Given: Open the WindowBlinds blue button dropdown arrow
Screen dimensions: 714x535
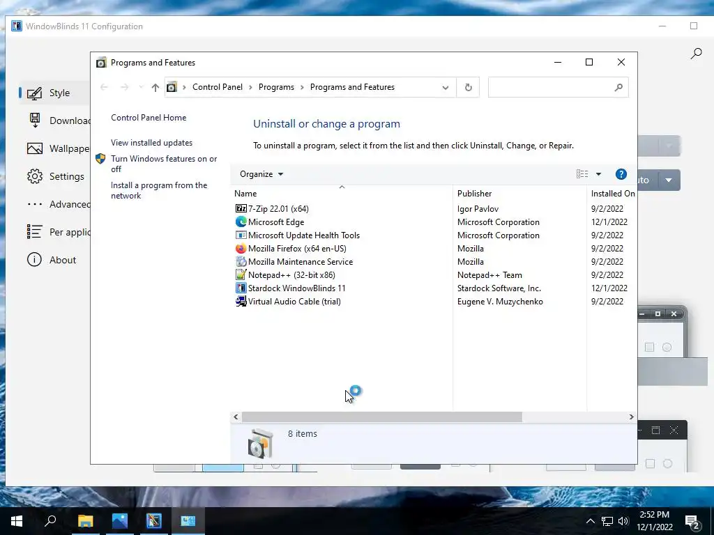Looking at the screenshot, I should [x=669, y=180].
